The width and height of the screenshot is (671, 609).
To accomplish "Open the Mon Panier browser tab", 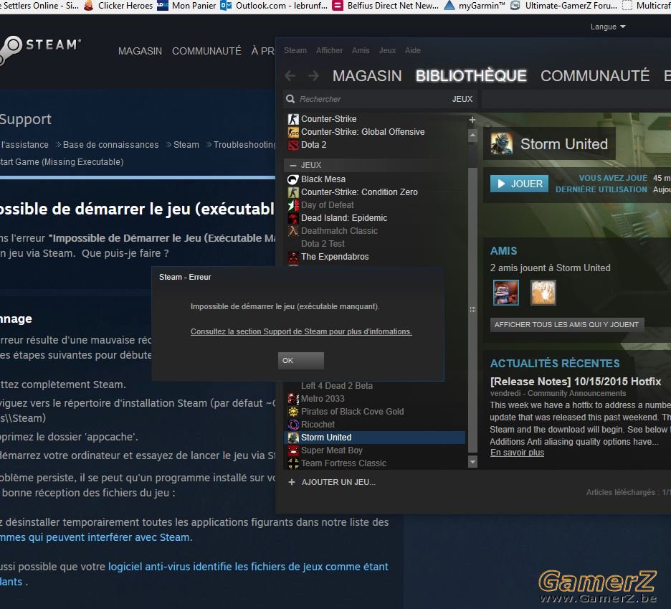I will (x=186, y=6).
